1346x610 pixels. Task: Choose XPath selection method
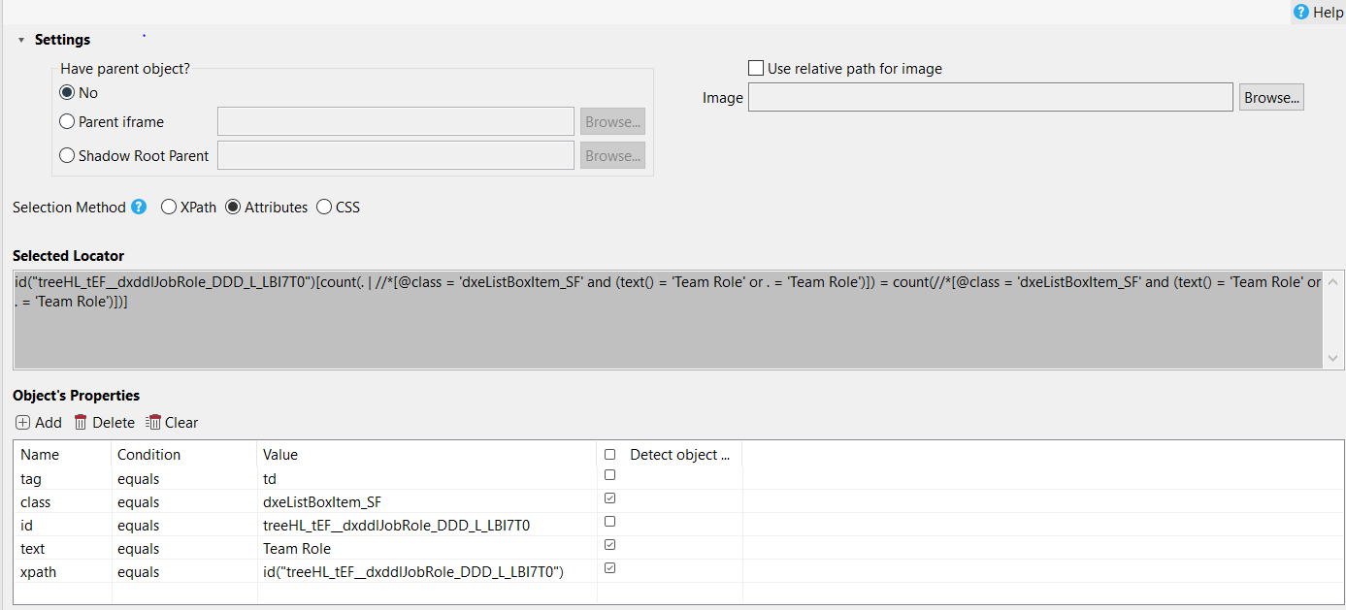[x=169, y=208]
